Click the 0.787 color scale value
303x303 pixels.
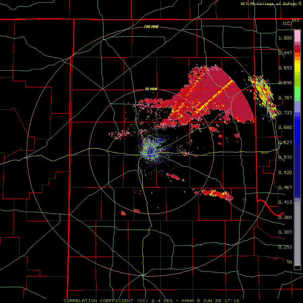(x=285, y=98)
